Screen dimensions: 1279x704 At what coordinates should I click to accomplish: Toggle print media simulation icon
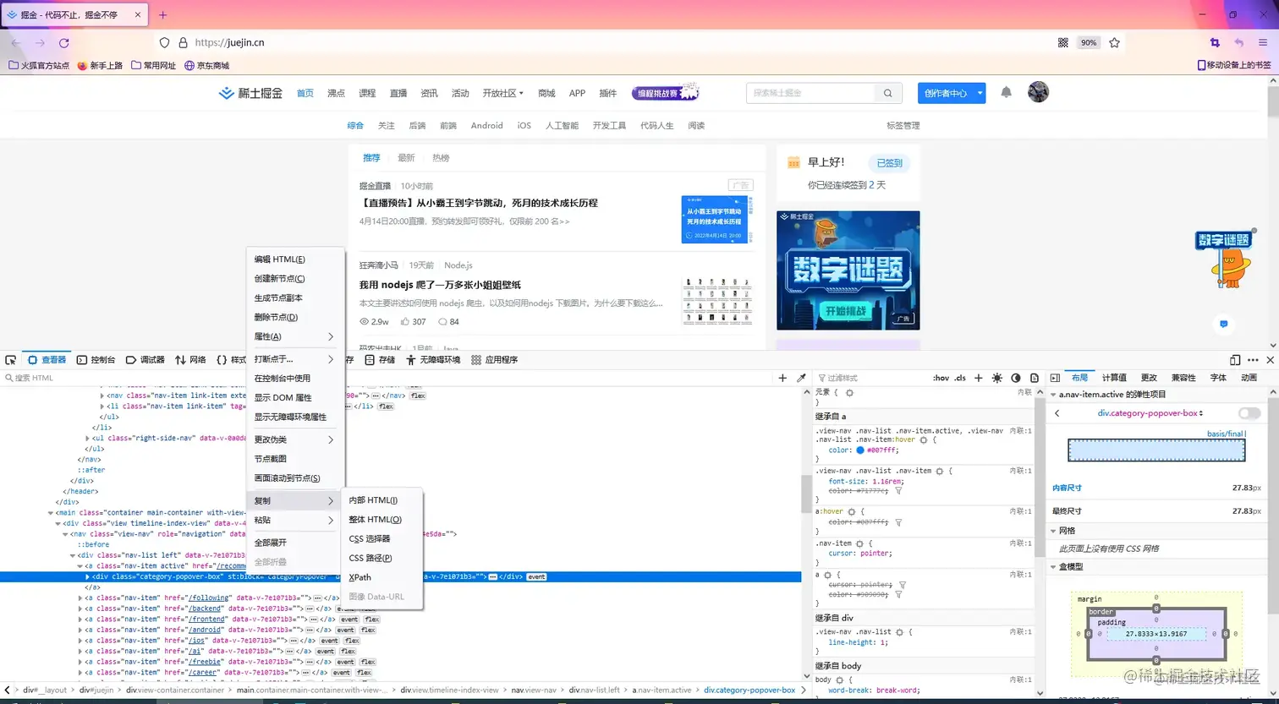(1035, 378)
